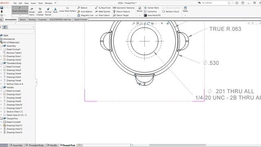
Task: Insert a Datum Feature symbol
Action: [122, 11]
